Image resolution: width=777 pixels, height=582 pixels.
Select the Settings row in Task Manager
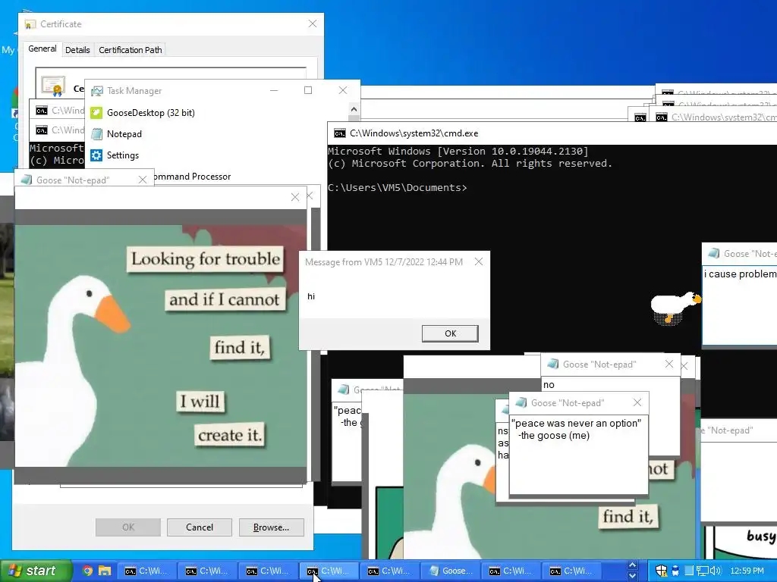pos(218,155)
